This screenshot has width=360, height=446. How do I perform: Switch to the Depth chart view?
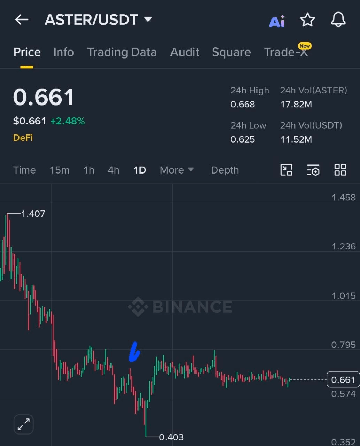[224, 170]
